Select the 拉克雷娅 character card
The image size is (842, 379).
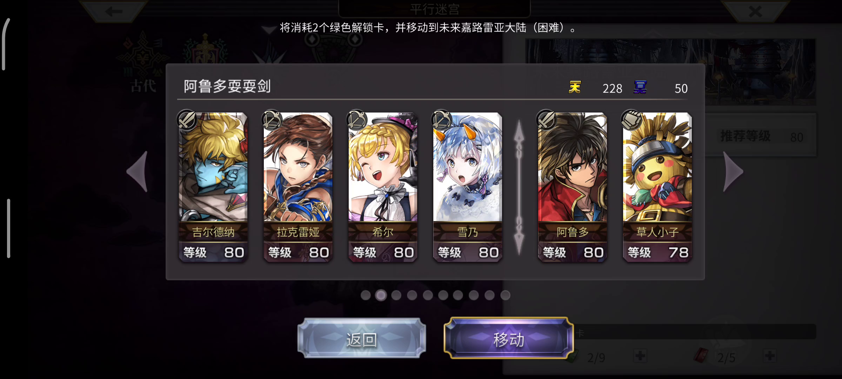click(x=298, y=187)
